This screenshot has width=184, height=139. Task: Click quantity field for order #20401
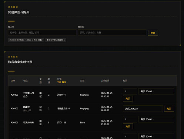pyautogui.click(x=130, y=119)
